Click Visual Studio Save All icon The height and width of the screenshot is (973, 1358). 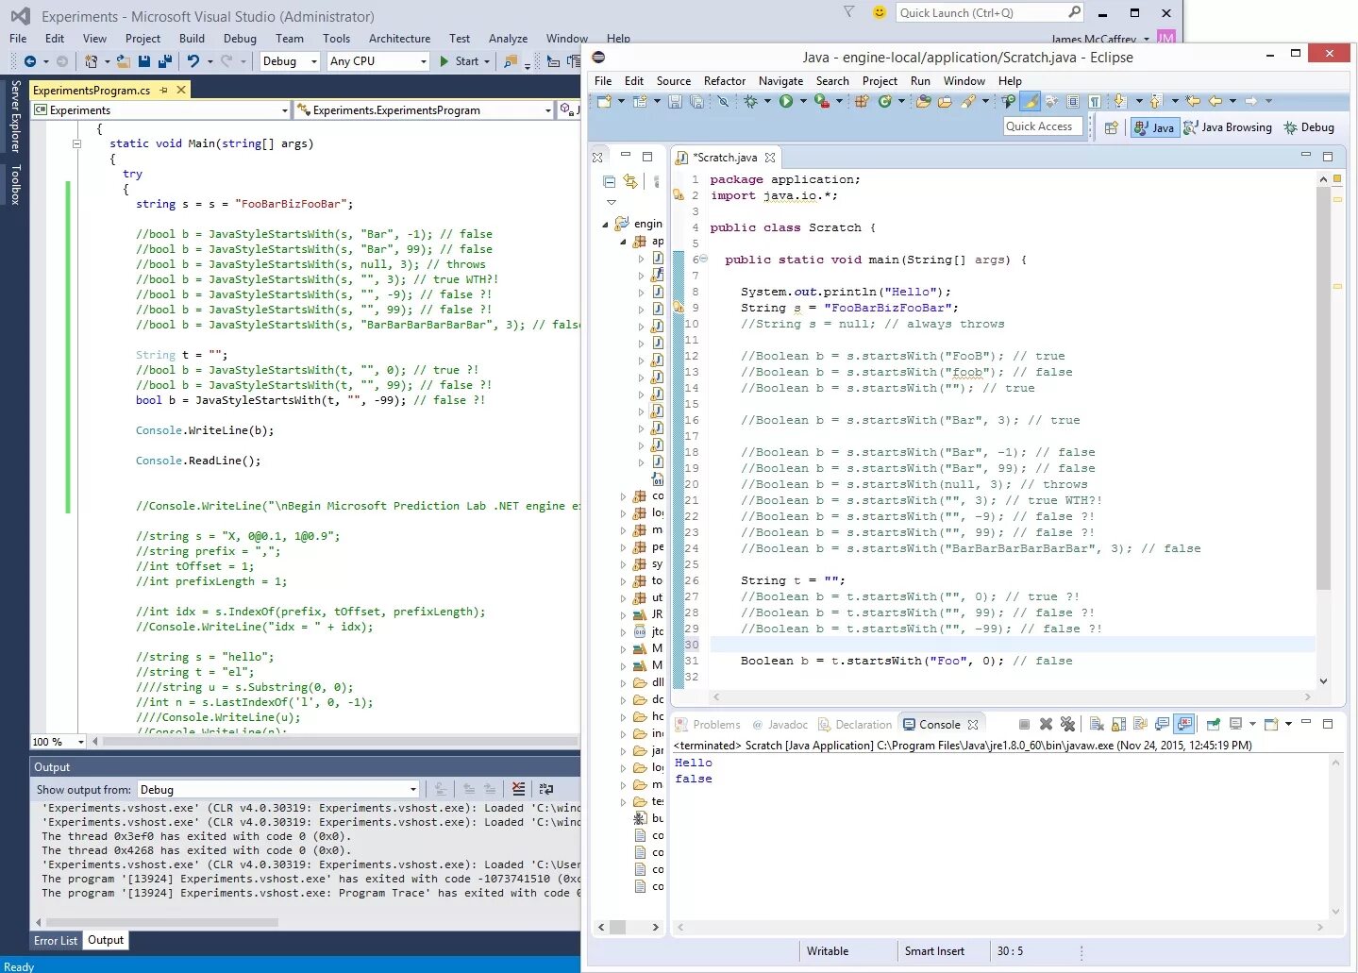point(164,61)
